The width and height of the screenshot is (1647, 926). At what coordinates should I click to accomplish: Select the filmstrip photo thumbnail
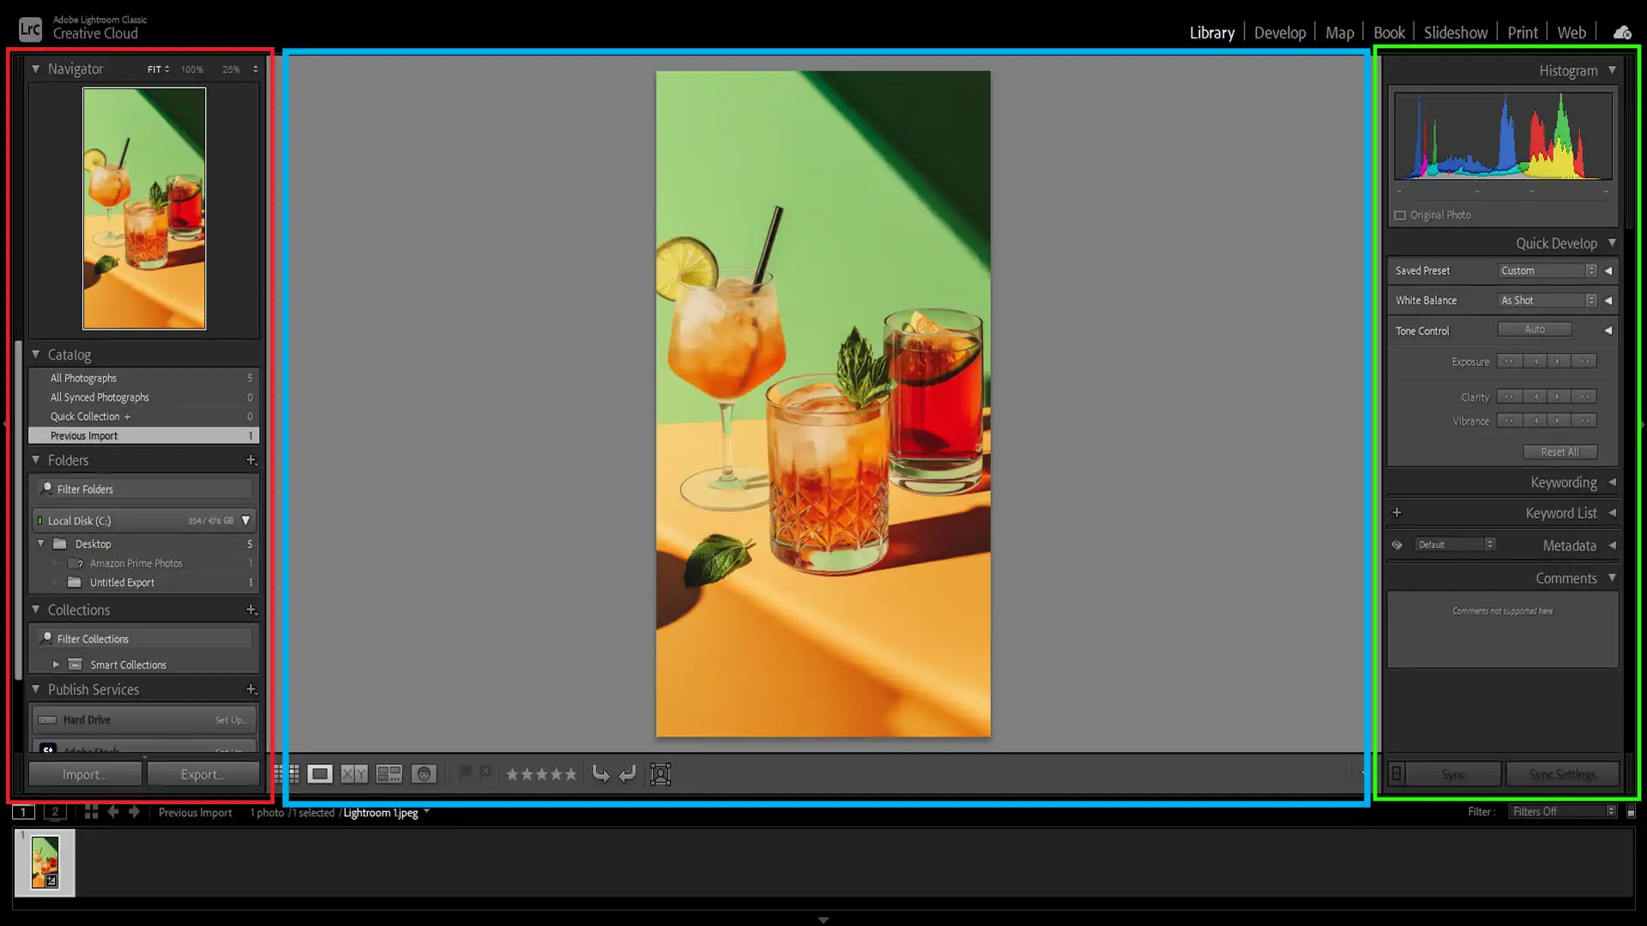pyautogui.click(x=45, y=863)
